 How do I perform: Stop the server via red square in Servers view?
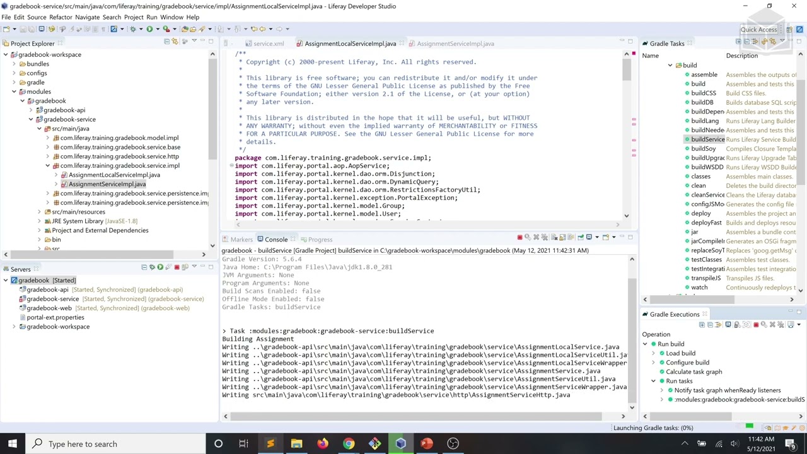tap(177, 267)
